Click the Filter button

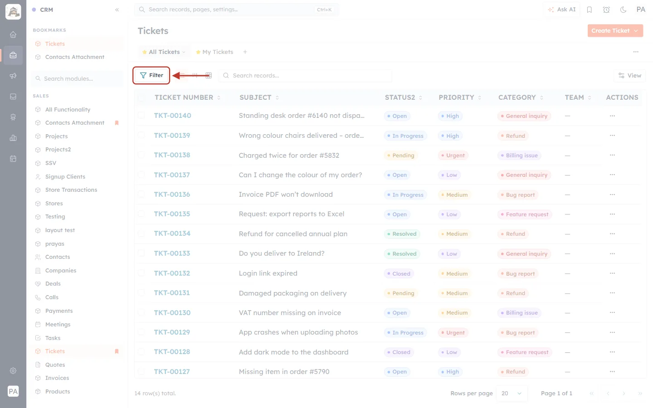pos(151,75)
